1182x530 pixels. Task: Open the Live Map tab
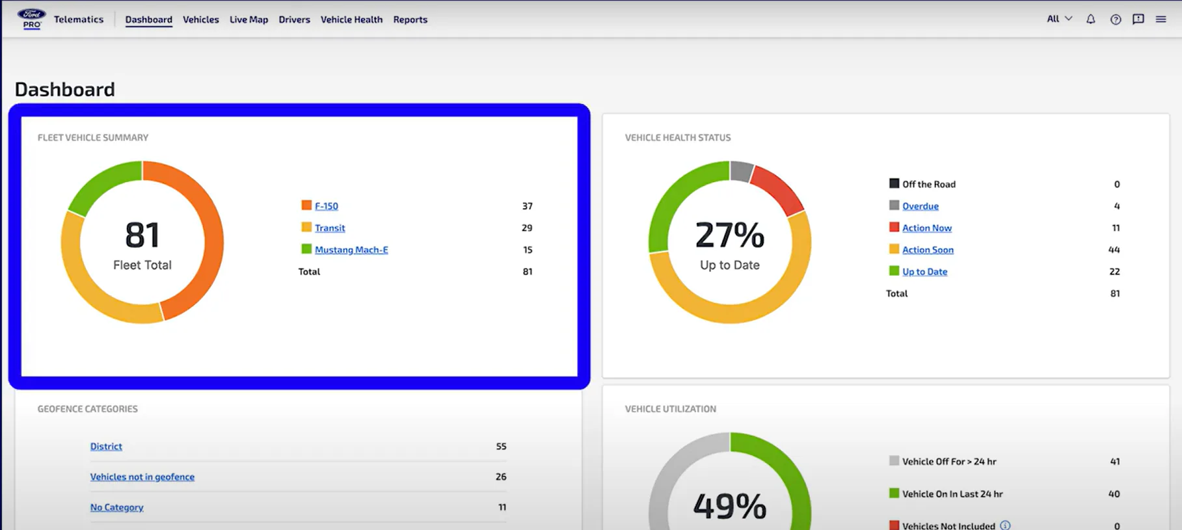(x=248, y=20)
